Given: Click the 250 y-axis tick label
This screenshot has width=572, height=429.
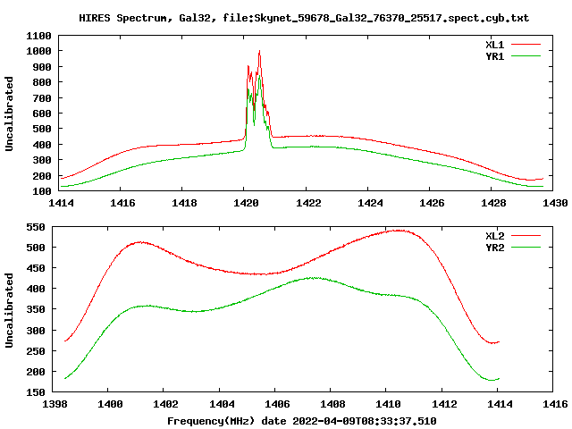Looking at the screenshot, I should pos(36,351).
